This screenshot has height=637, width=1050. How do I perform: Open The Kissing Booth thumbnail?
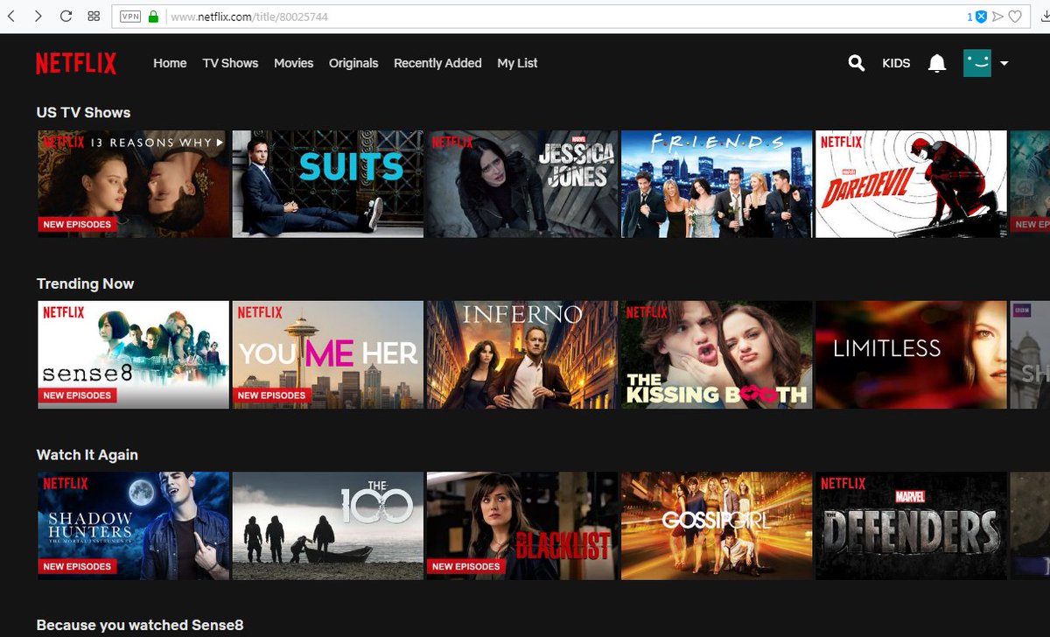[717, 354]
